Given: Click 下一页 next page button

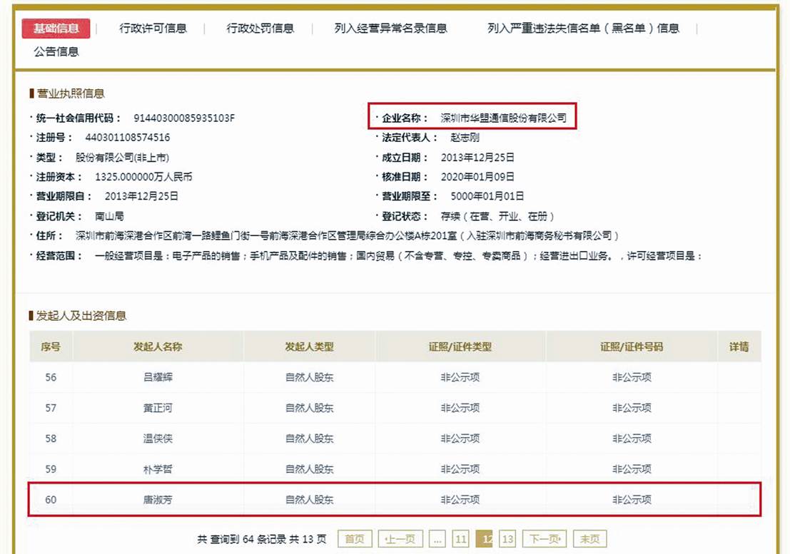Looking at the screenshot, I should tap(545, 539).
